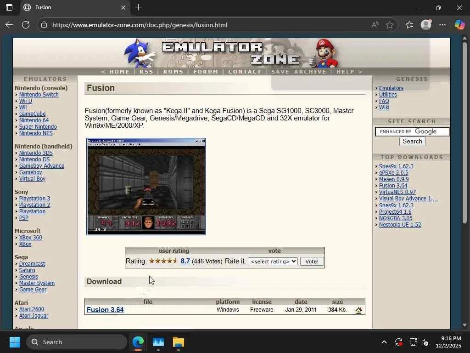Open the Windows Start menu

pos(15,342)
